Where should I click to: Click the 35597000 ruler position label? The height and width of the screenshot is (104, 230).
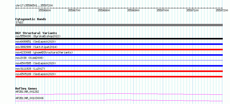pos(163,10)
